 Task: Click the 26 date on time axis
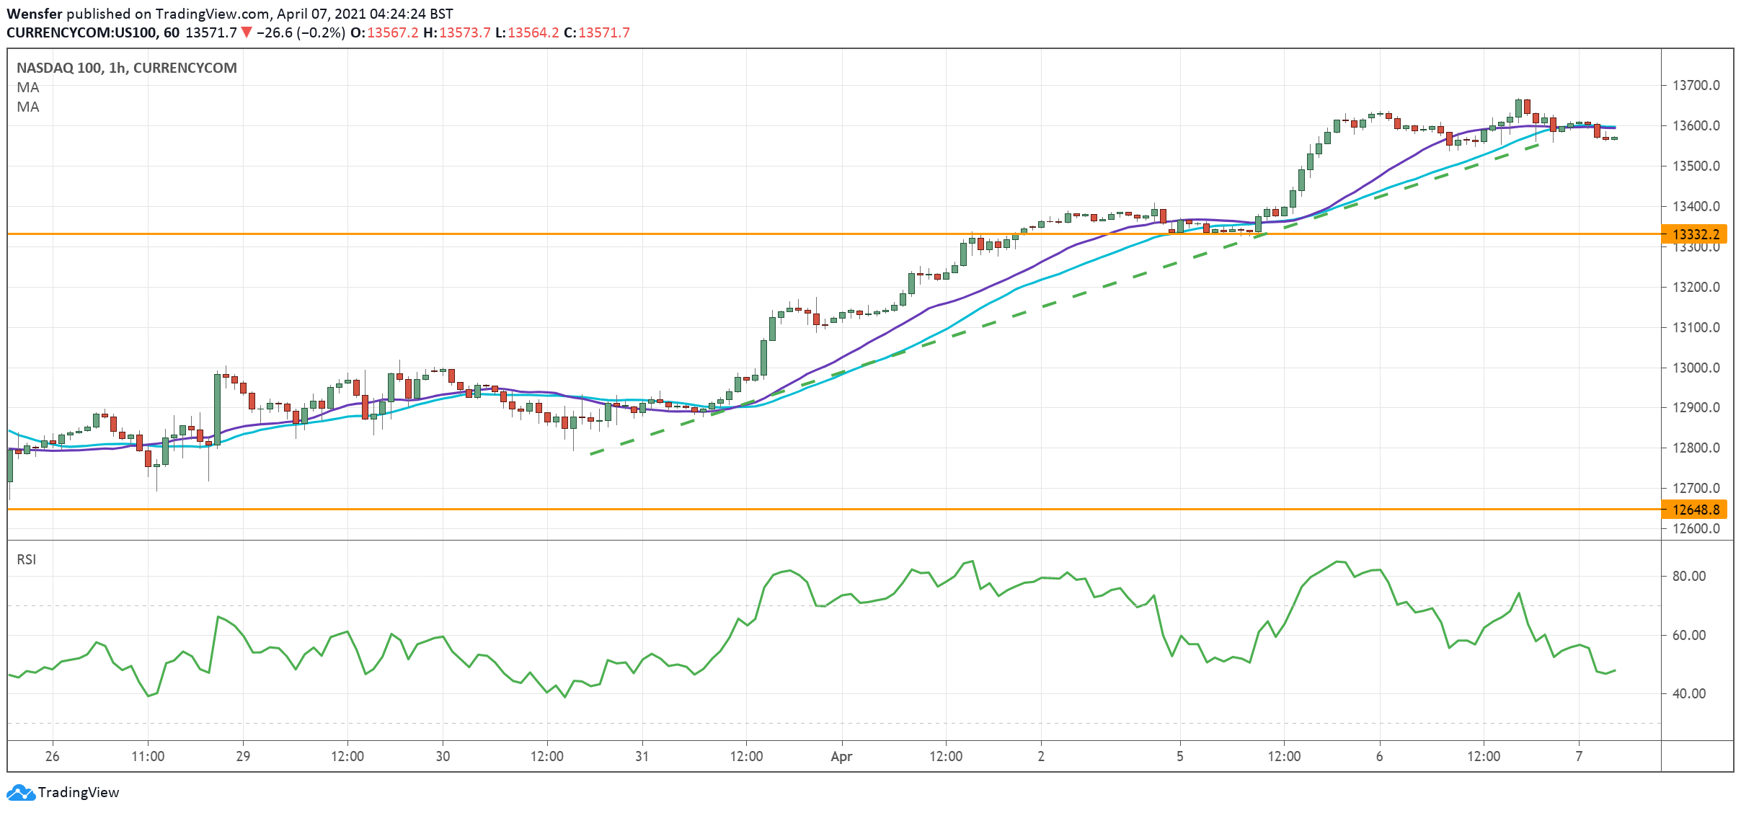(52, 756)
